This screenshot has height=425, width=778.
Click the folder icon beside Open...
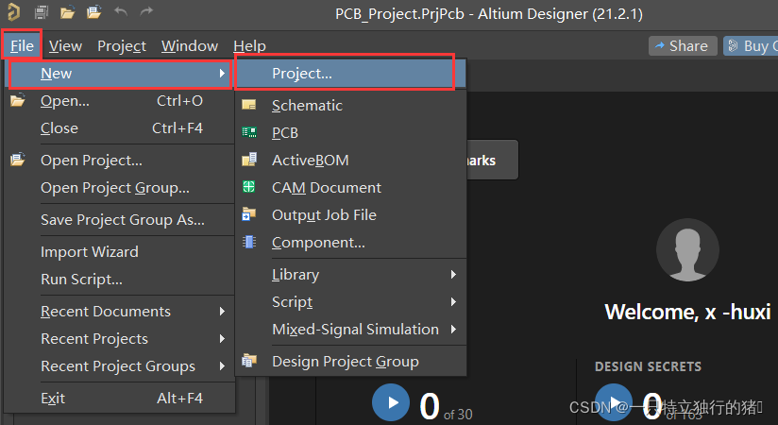[17, 100]
